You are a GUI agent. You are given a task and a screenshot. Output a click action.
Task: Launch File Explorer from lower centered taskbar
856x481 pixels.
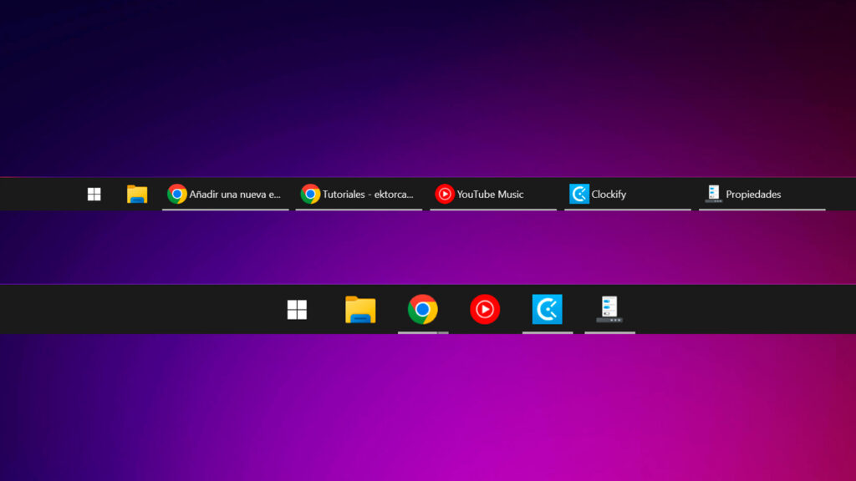click(x=360, y=310)
